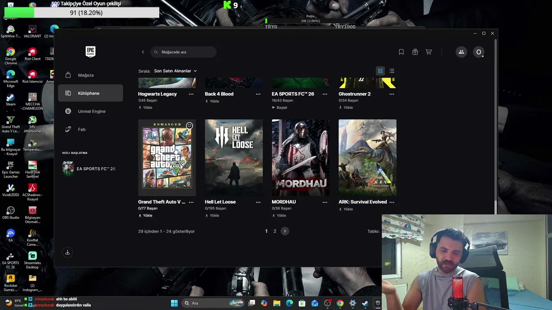The image size is (552, 310).
Task: Open the options menu for ARK: Survival Evolved
Action: pos(392,202)
